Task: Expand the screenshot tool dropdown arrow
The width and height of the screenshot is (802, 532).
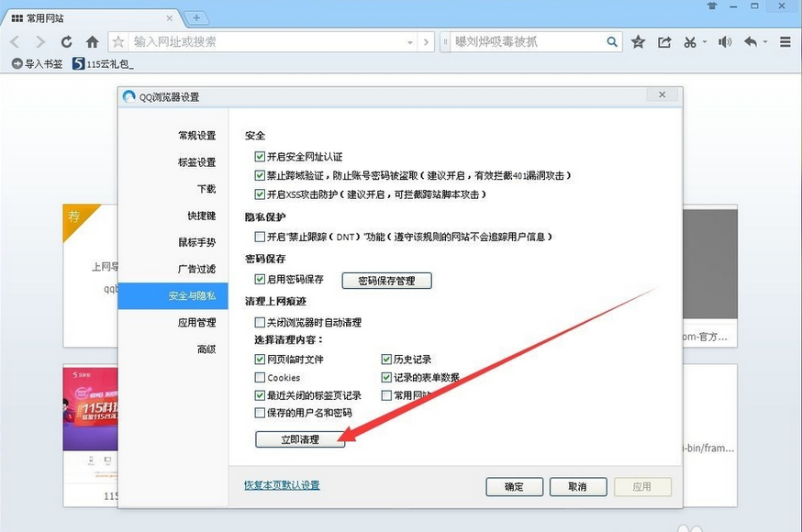Action: [x=704, y=42]
